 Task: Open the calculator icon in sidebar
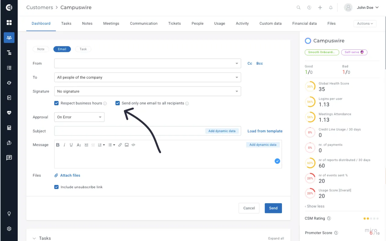[9, 128]
